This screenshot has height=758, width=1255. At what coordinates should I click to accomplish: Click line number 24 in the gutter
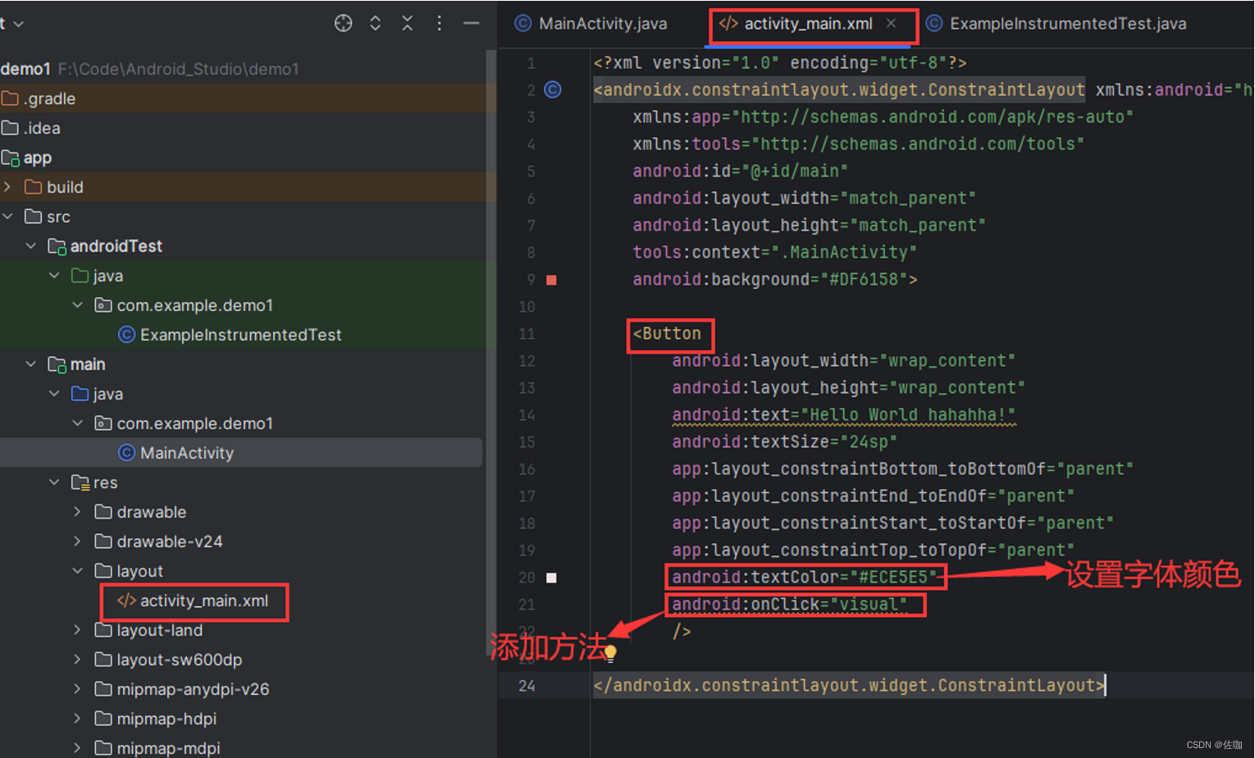click(527, 686)
